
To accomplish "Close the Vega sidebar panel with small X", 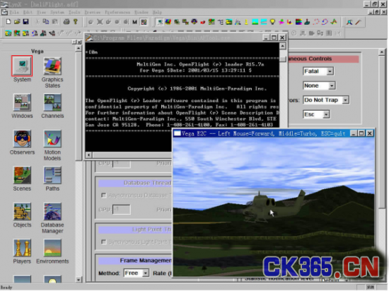I will point(79,42).
